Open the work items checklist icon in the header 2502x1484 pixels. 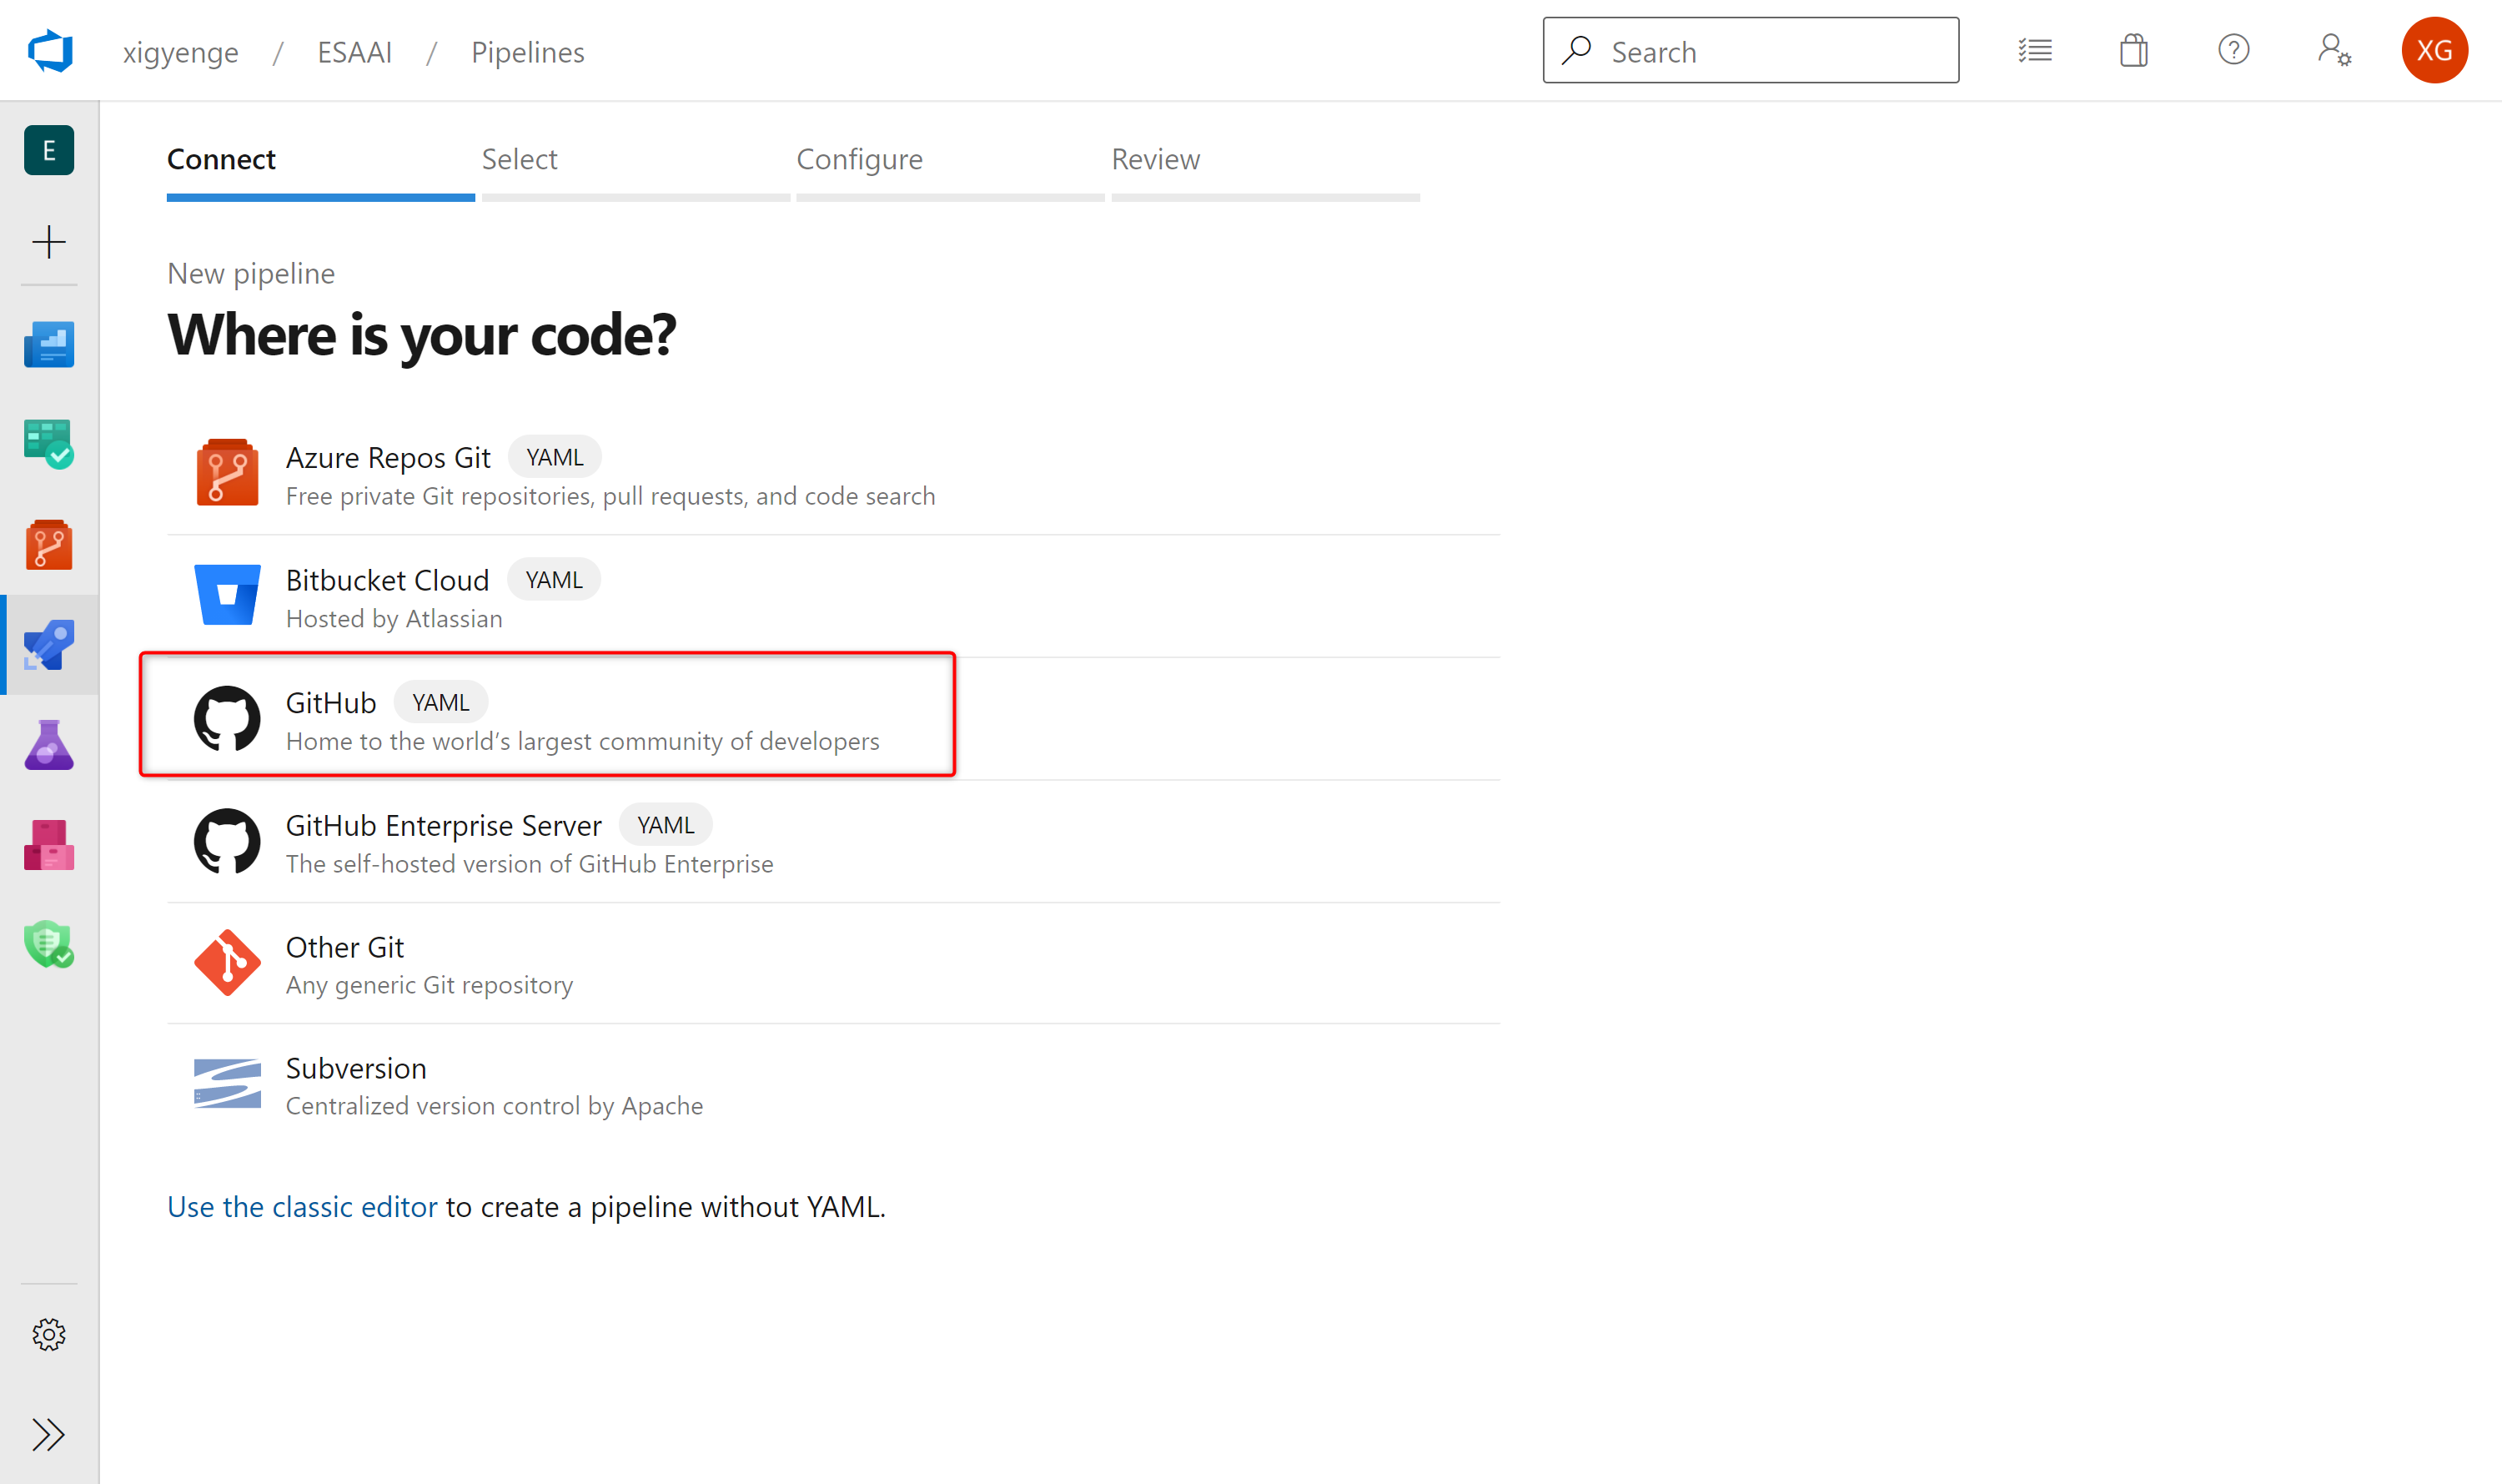click(2034, 50)
